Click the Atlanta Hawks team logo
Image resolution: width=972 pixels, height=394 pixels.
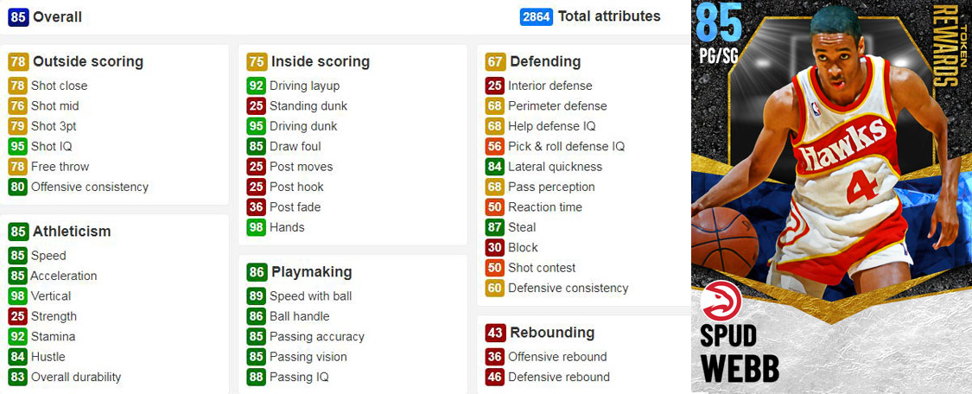[x=721, y=301]
